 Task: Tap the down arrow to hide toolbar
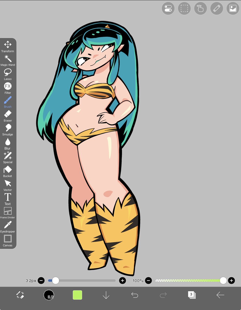(106, 295)
